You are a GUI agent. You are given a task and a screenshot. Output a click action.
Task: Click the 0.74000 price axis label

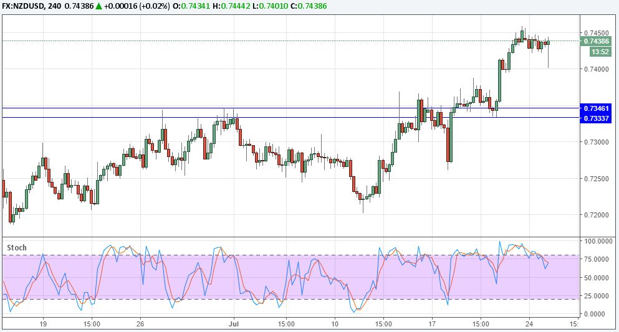596,69
